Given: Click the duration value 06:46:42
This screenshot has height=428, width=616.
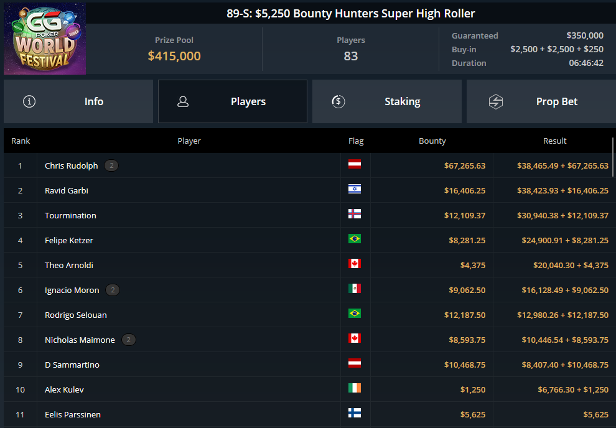Looking at the screenshot, I should pos(586,63).
